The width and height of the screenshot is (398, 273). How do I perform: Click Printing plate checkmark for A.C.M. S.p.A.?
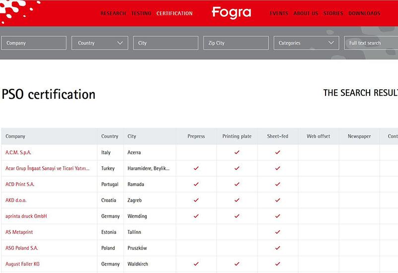pos(237,152)
